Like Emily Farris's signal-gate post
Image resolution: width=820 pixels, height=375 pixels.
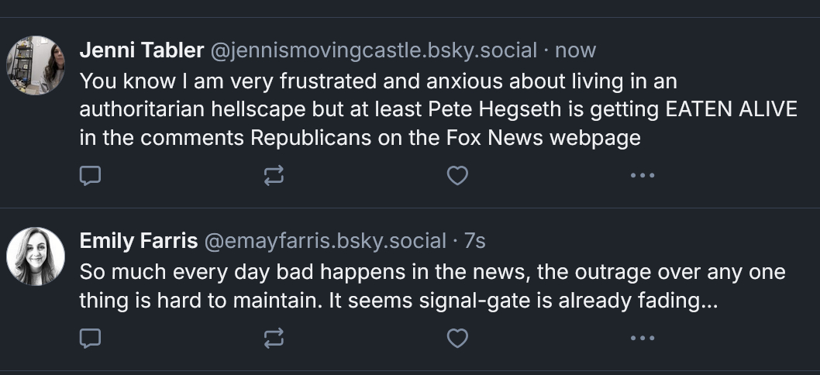(458, 338)
